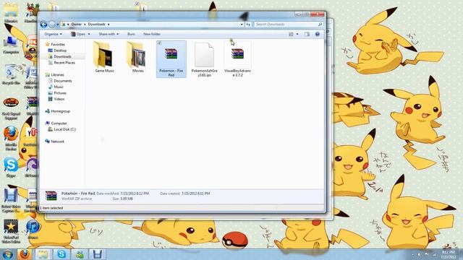Image resolution: width=463 pixels, height=260 pixels.
Task: Select the Skype desktop shortcut
Action: click(11, 167)
